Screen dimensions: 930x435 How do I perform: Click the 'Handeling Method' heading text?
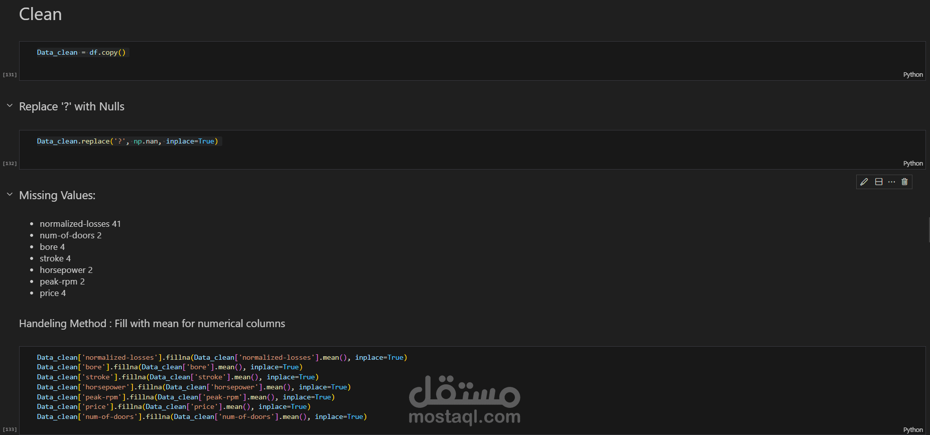click(x=152, y=324)
